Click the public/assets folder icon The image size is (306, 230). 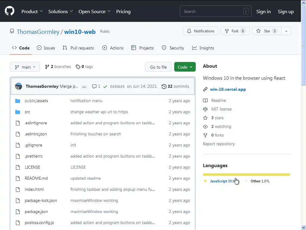tap(18, 101)
